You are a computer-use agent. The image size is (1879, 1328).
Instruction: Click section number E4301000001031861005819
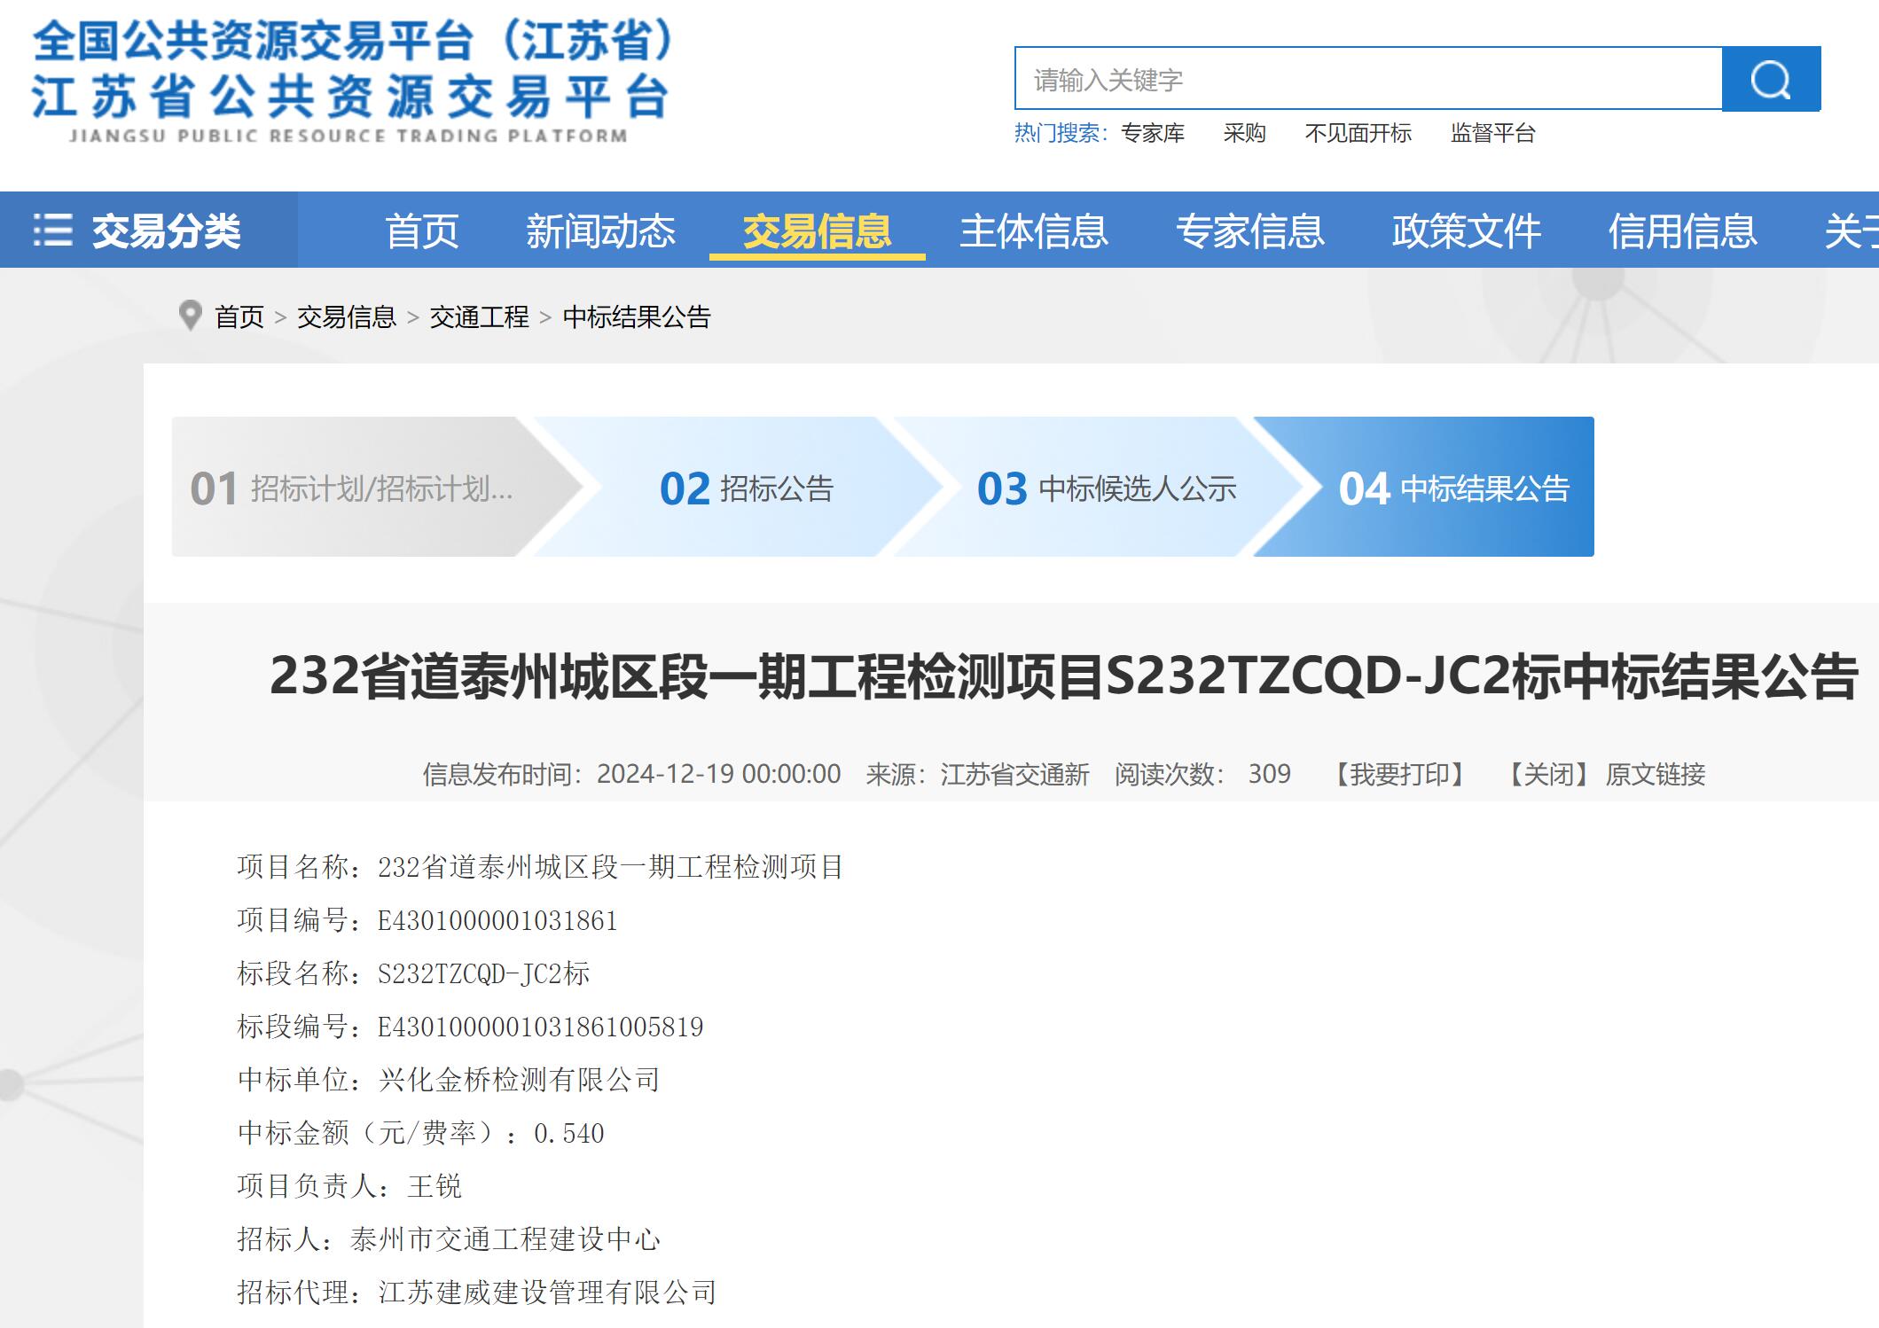pyautogui.click(x=540, y=1027)
